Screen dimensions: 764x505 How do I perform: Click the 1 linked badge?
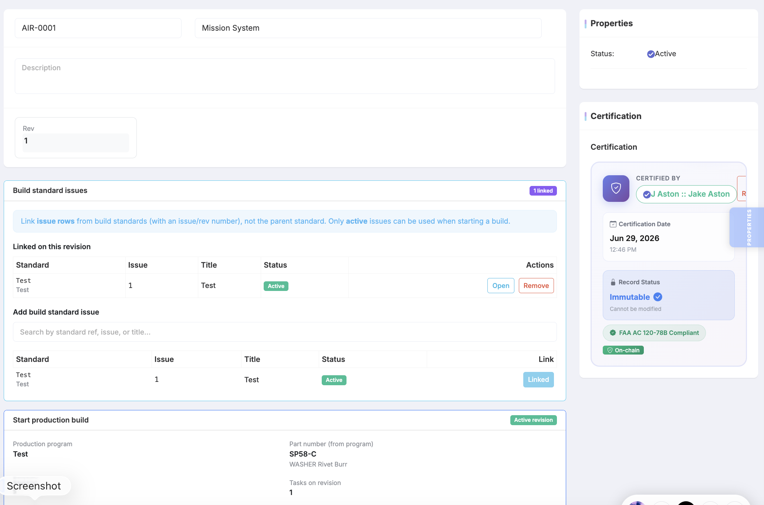543,191
